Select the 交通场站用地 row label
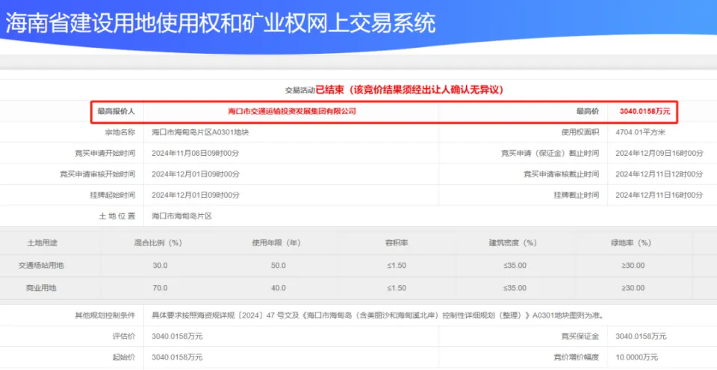 (42, 265)
